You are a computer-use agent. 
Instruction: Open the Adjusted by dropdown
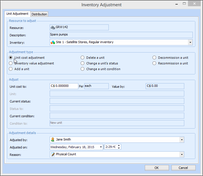[181, 140]
